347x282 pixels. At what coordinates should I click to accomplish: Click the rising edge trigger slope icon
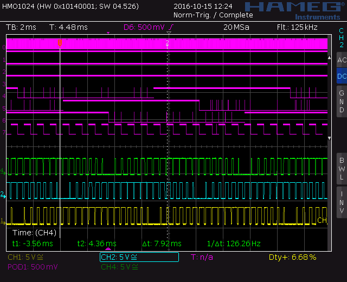171,27
